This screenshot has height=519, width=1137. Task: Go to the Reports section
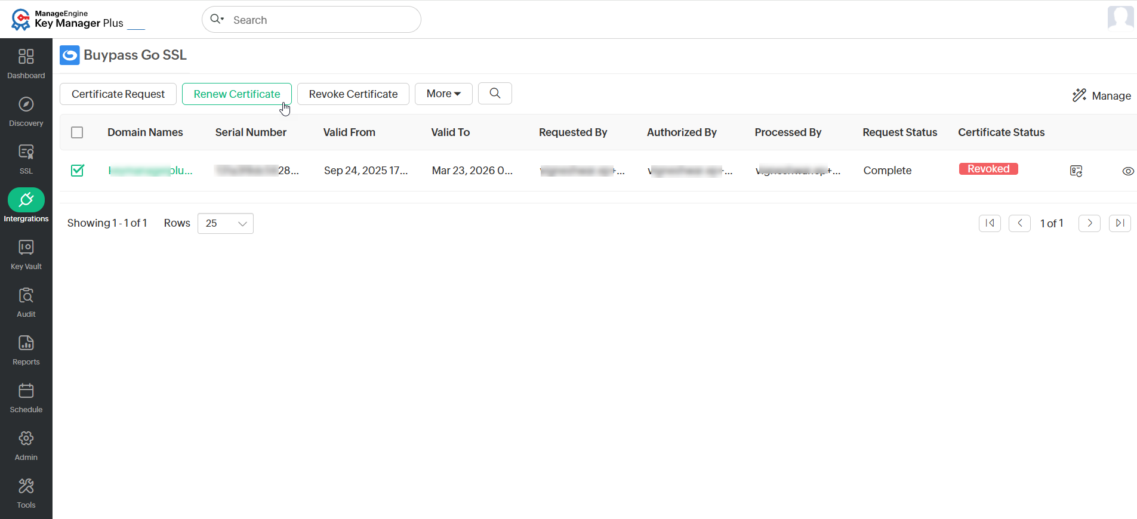[x=26, y=350]
